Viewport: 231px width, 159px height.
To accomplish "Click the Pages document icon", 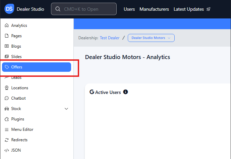I will tap(6, 36).
